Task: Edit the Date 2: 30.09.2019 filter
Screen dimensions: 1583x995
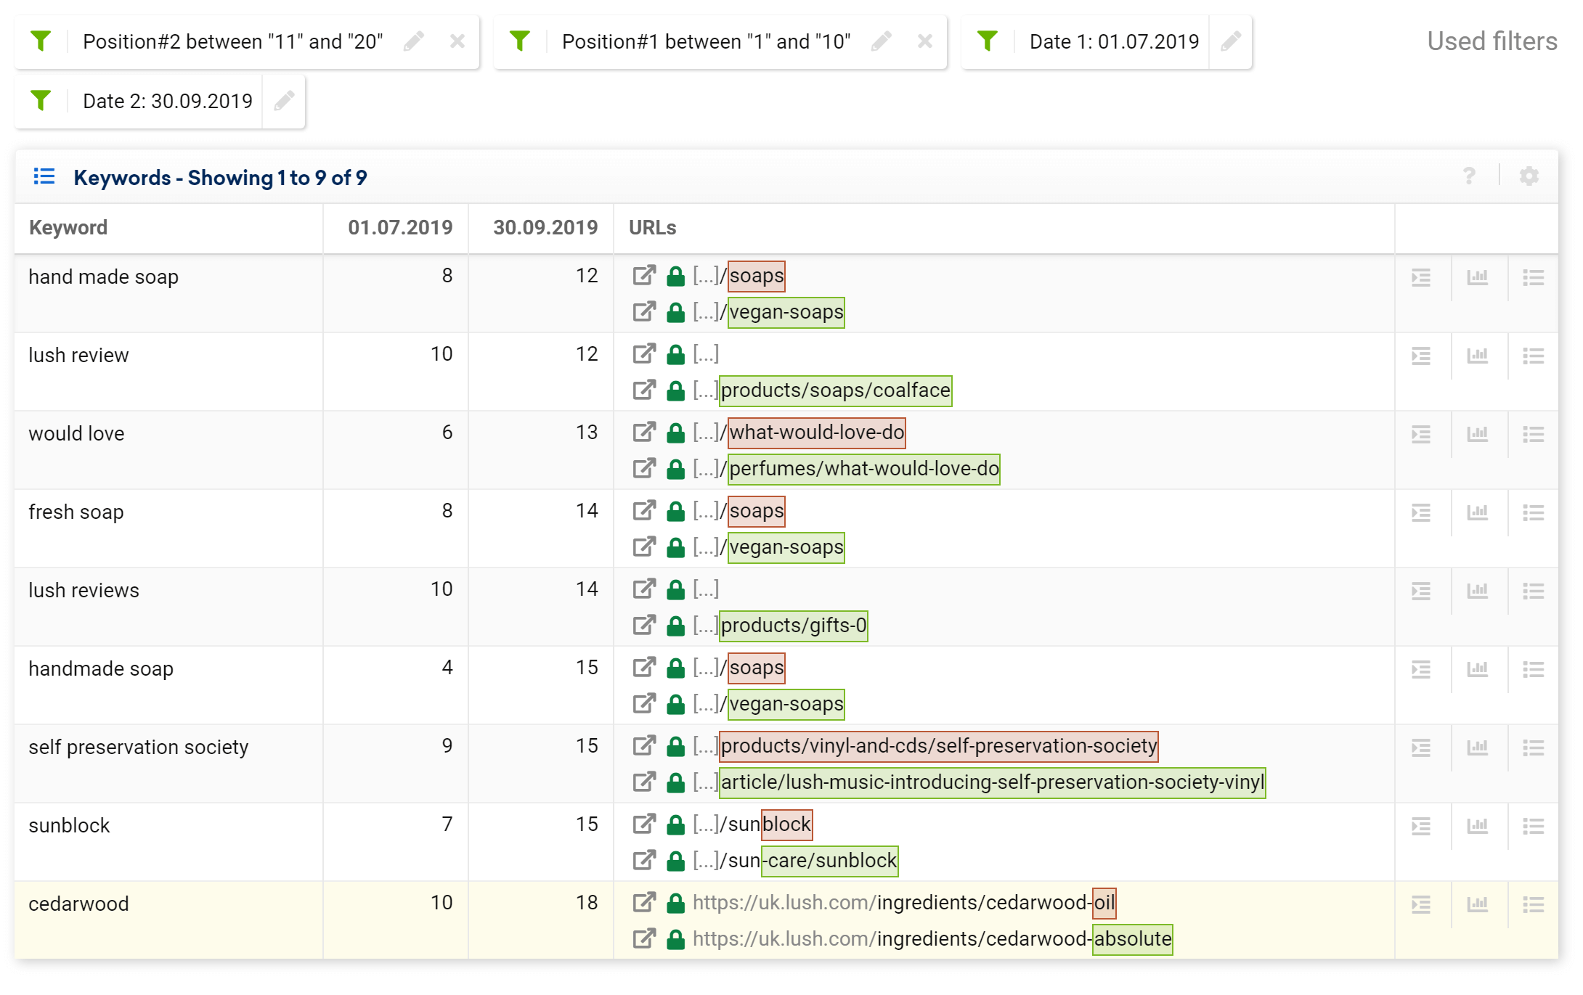Action: (x=284, y=101)
